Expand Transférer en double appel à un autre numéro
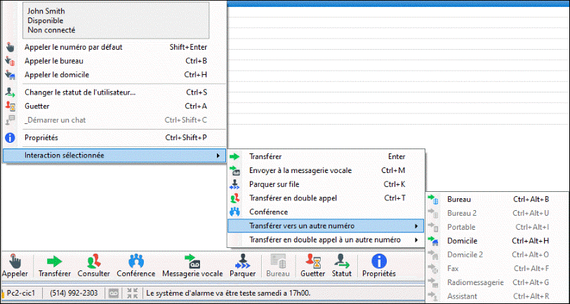 coord(326,240)
